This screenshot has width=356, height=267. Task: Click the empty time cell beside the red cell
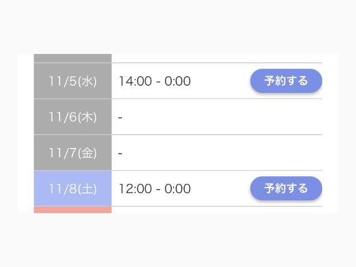click(216, 210)
